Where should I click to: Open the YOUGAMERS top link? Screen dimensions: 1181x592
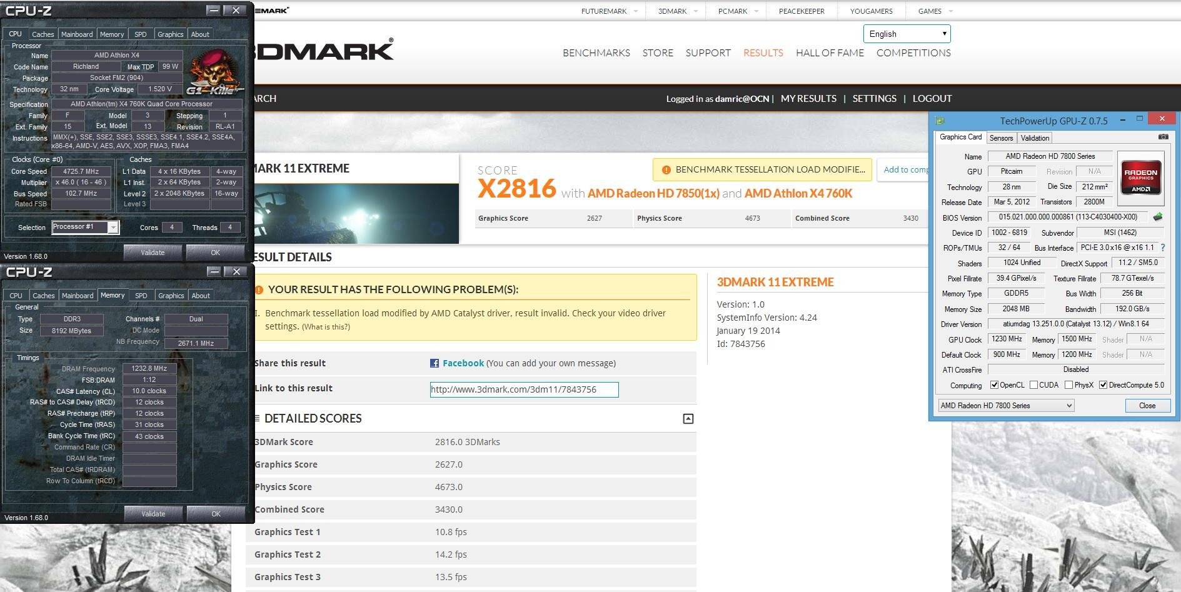tap(871, 11)
